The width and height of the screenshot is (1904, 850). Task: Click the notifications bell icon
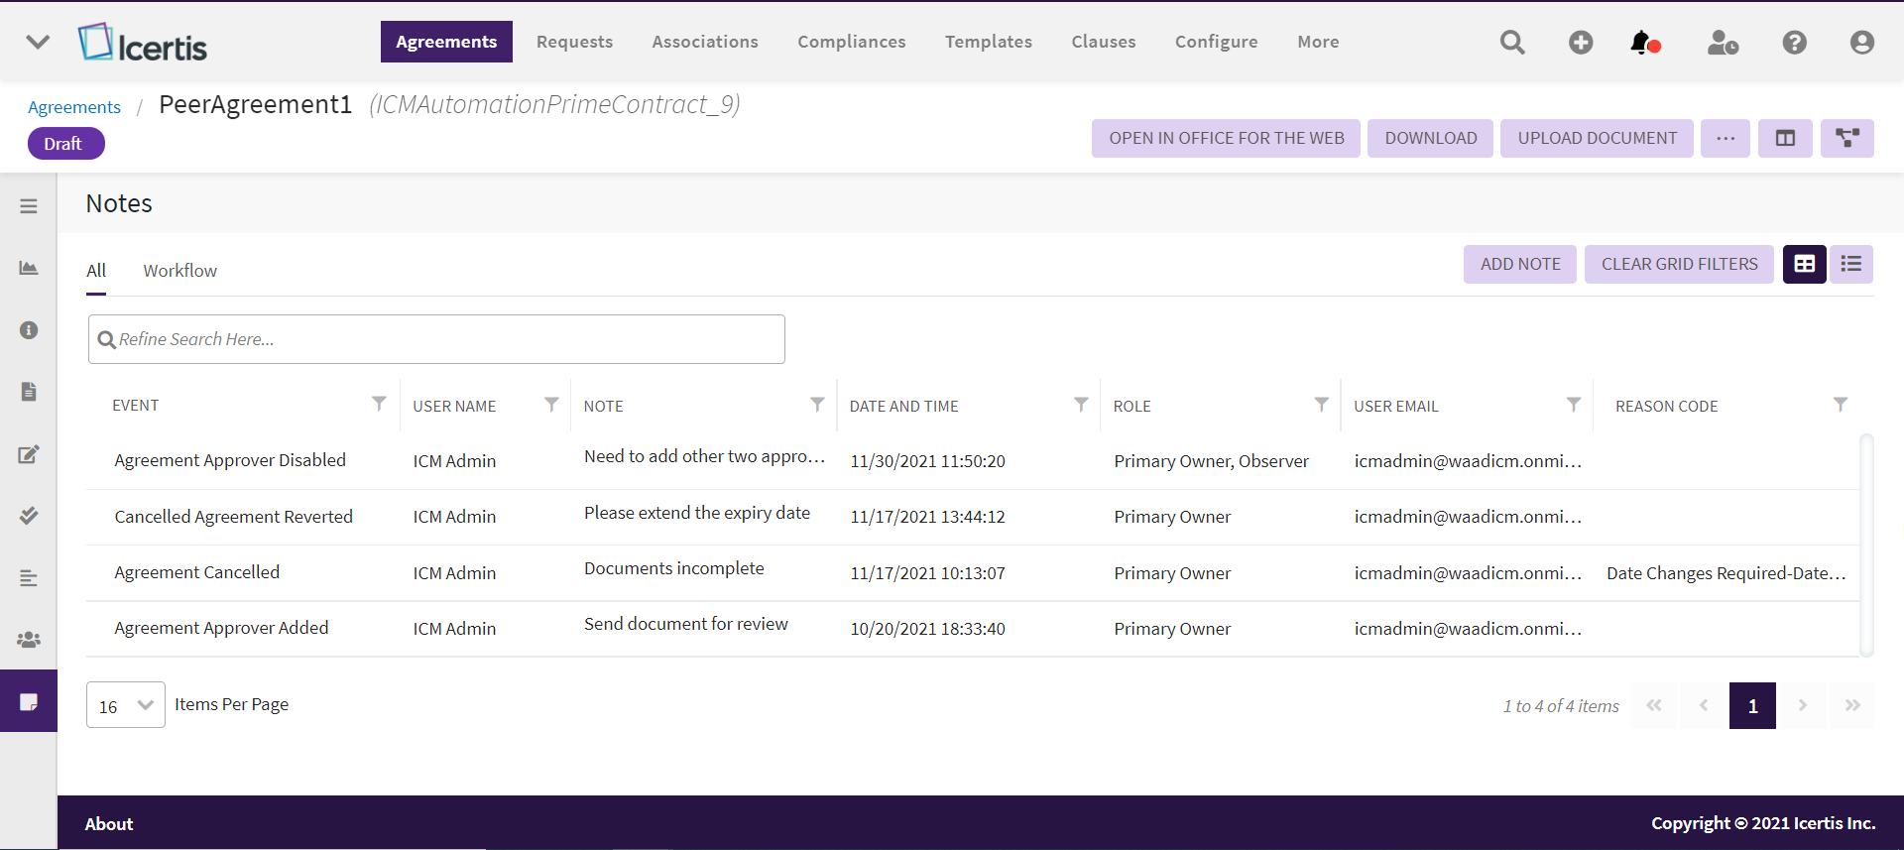pos(1641,43)
